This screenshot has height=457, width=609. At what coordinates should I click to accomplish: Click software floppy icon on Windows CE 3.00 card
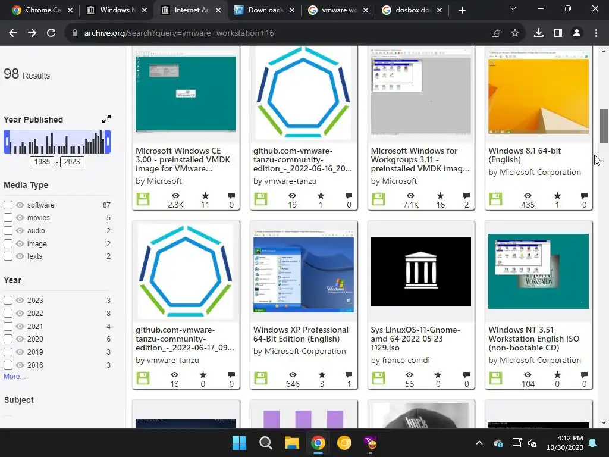point(143,199)
